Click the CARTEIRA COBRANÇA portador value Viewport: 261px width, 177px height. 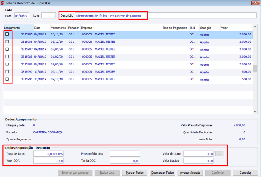(x=48, y=132)
